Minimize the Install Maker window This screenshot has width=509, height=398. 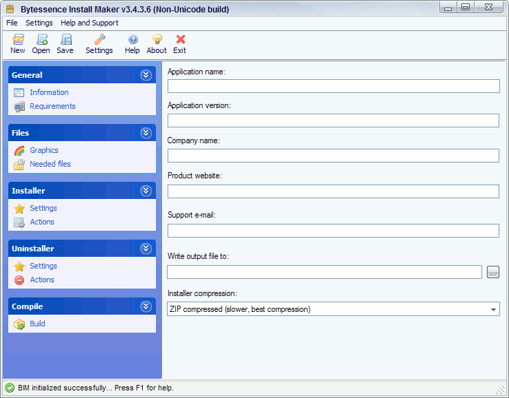(448, 7)
